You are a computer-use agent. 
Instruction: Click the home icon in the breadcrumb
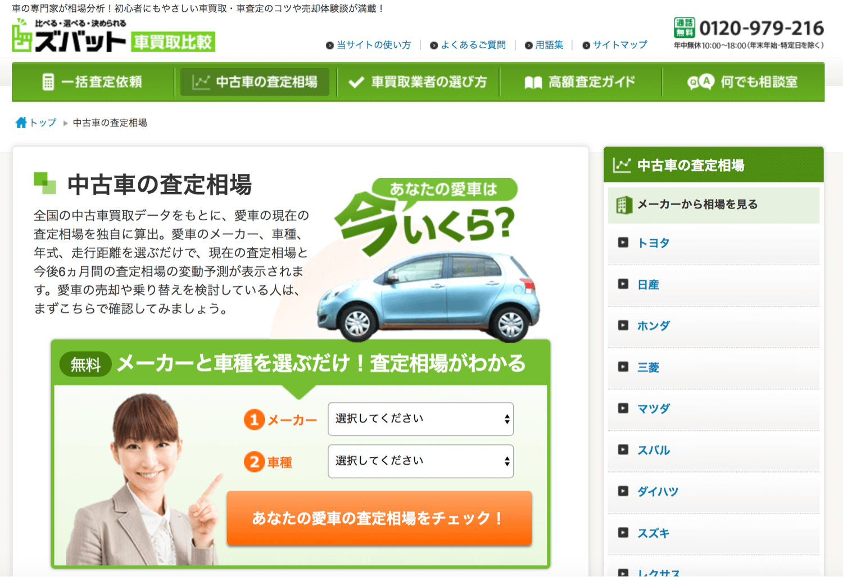21,122
